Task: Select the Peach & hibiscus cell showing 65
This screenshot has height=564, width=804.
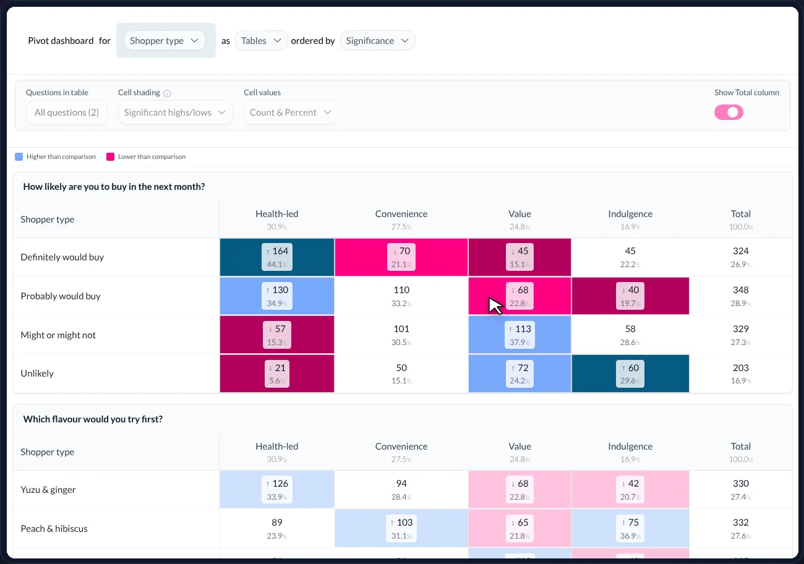Action: pos(520,529)
